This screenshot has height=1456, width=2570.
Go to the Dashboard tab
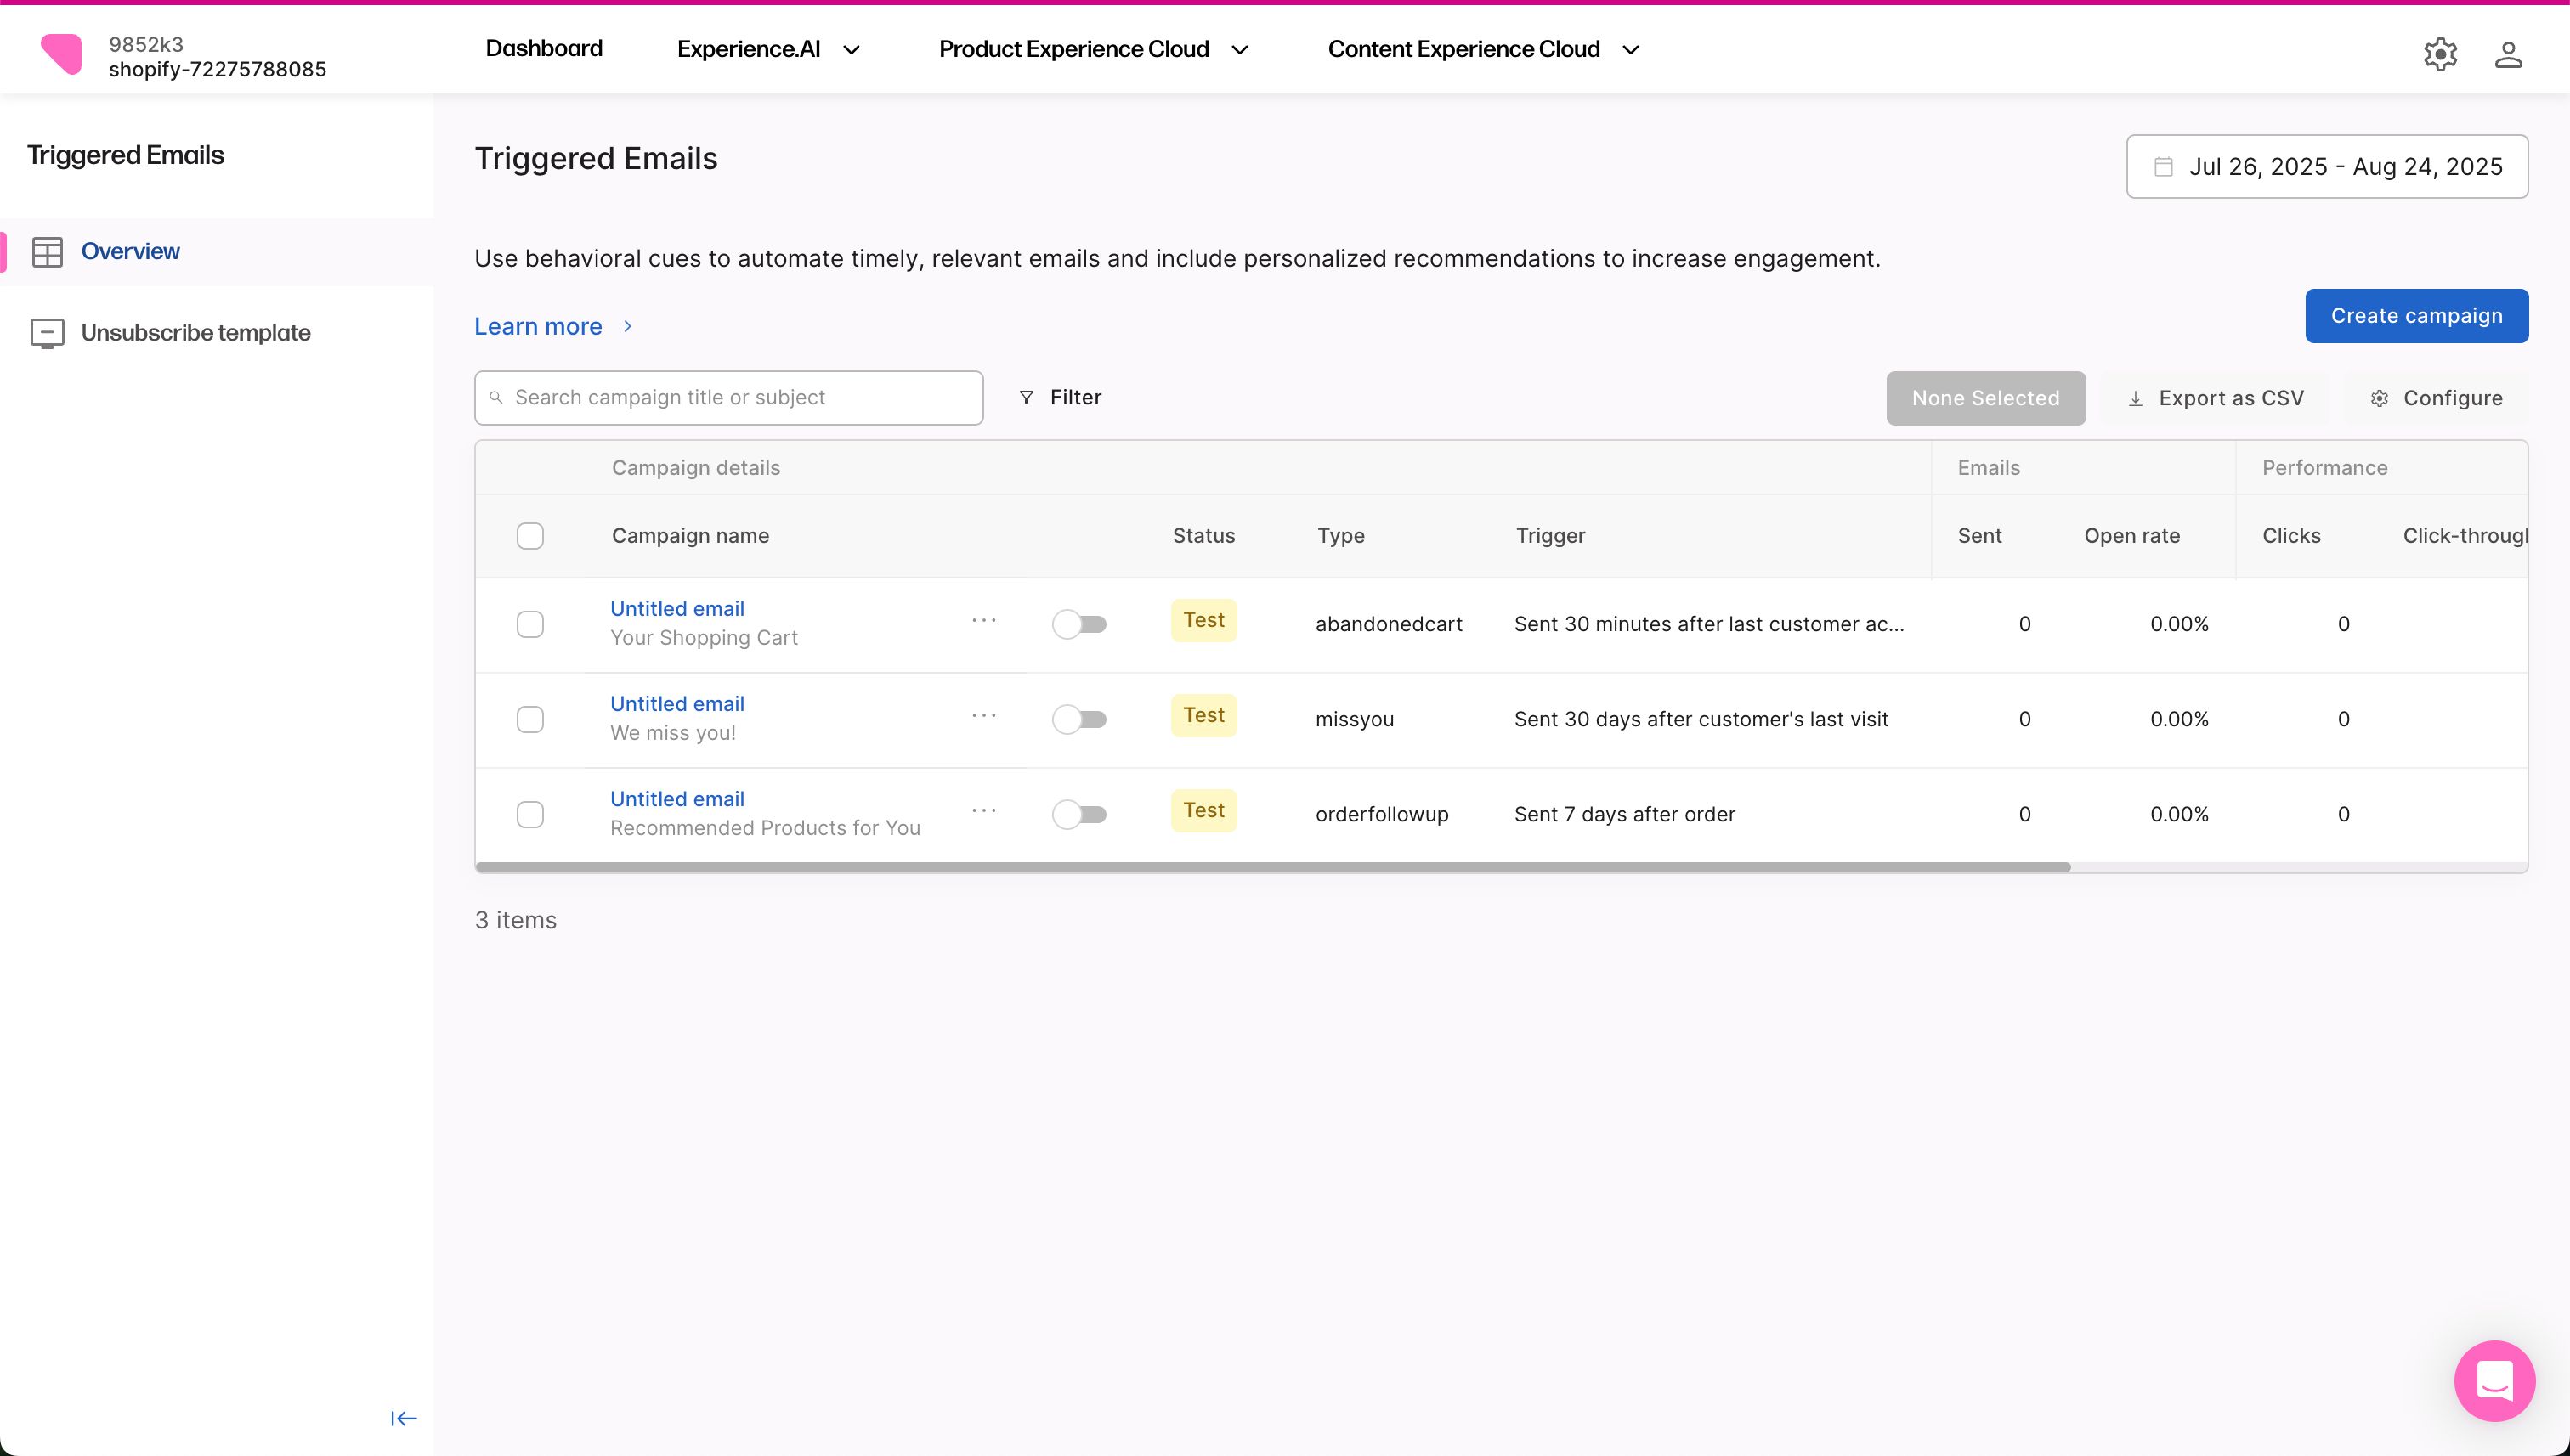[x=543, y=48]
